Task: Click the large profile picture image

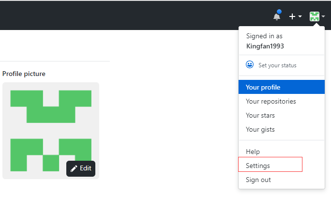Action: click(x=51, y=131)
